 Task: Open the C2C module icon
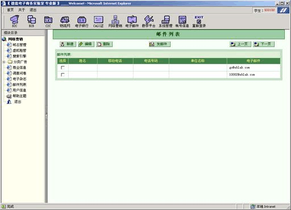(x=48, y=21)
